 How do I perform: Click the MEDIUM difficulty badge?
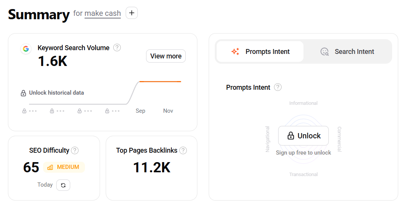63,167
